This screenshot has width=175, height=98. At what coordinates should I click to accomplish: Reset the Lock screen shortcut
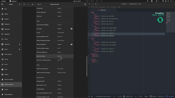pyautogui.click(x=71, y=29)
